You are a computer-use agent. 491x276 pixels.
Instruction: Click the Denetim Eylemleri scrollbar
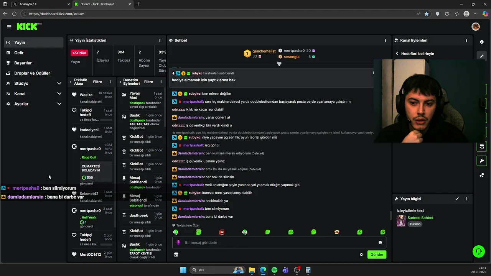point(165,108)
